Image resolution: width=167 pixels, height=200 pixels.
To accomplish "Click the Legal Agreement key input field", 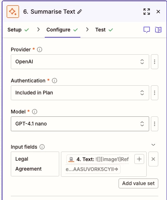I will point(35,164).
